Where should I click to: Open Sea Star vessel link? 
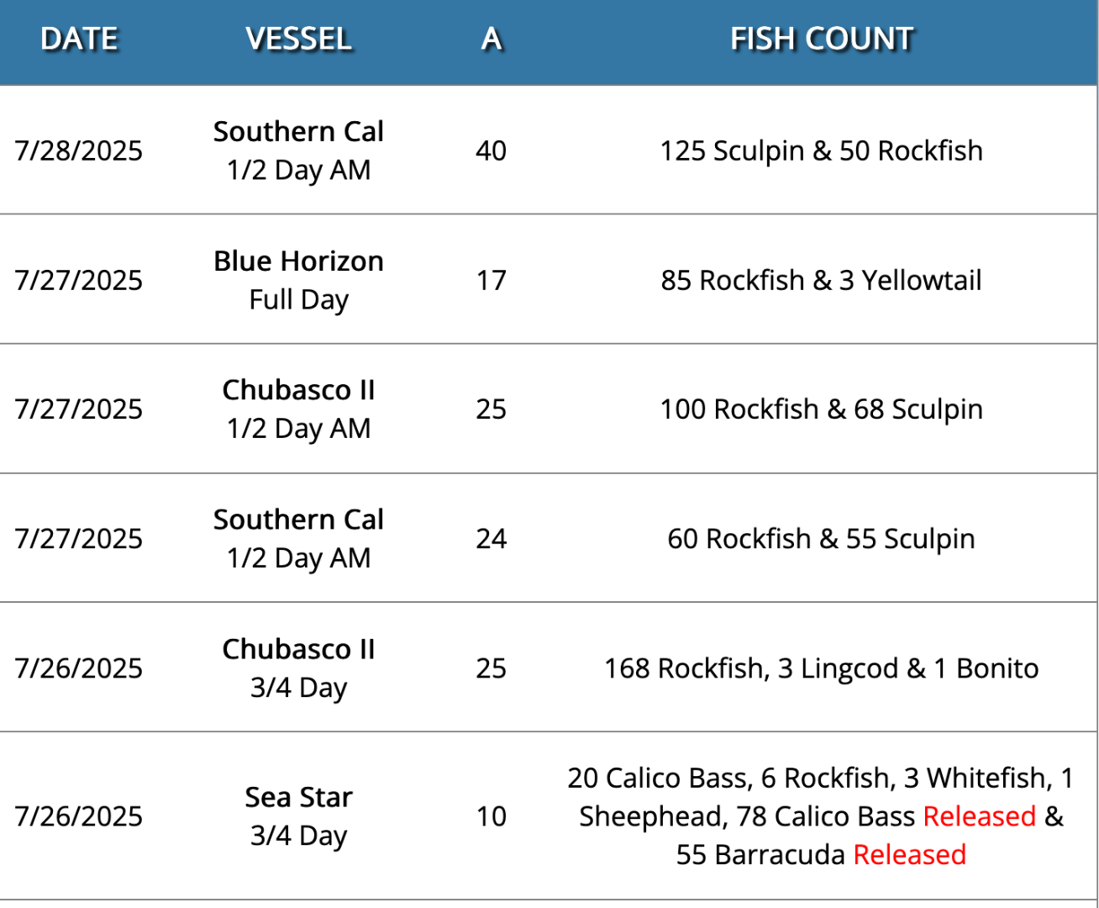click(298, 797)
